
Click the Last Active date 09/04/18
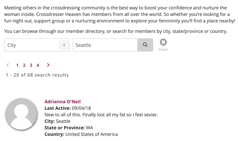[x=82, y=108]
